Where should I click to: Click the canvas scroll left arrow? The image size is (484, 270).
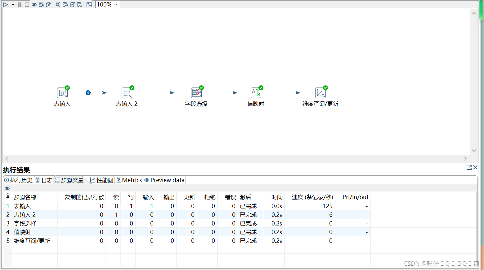pyautogui.click(x=7, y=159)
